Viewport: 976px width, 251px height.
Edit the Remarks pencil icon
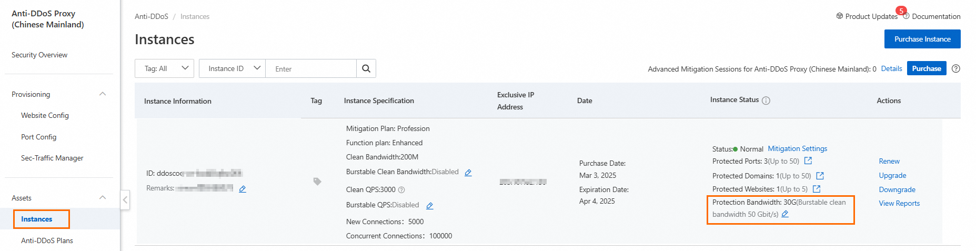point(243,189)
